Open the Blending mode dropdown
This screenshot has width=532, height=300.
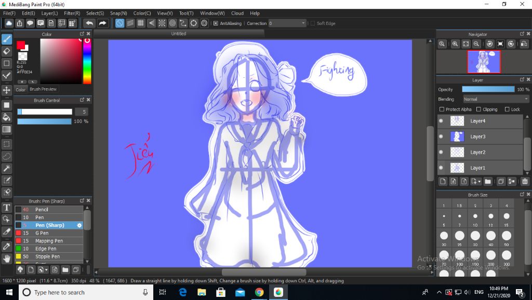[496, 99]
